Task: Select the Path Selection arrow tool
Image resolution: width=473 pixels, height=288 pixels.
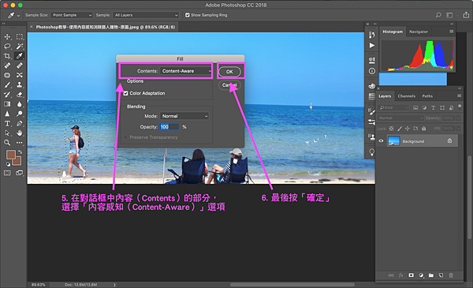Action: point(7,133)
